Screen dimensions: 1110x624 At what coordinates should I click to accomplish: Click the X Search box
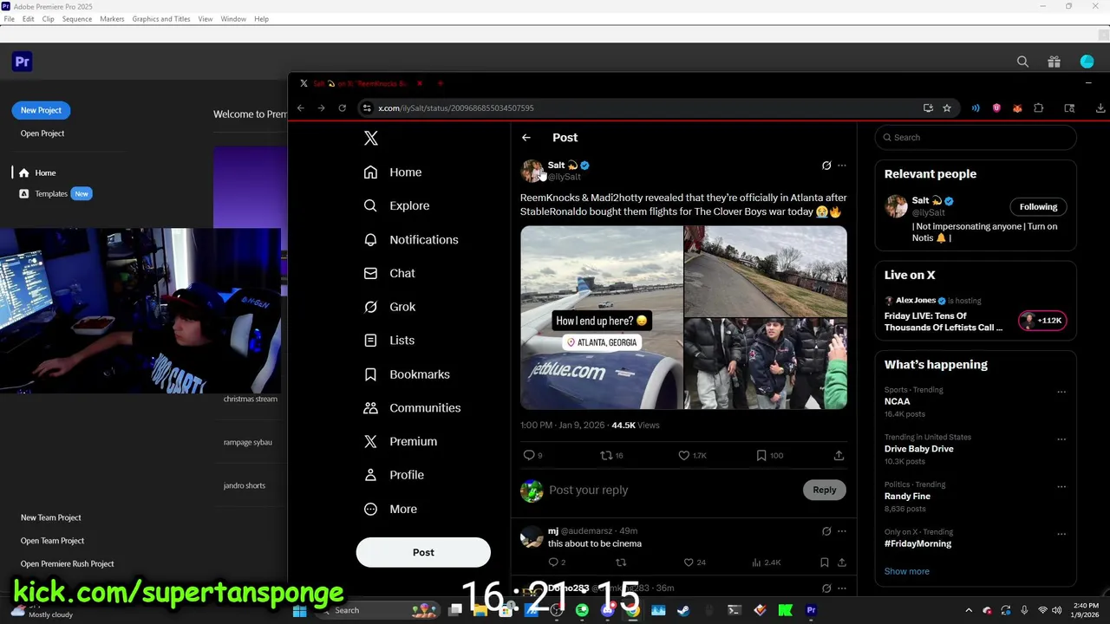(x=976, y=138)
